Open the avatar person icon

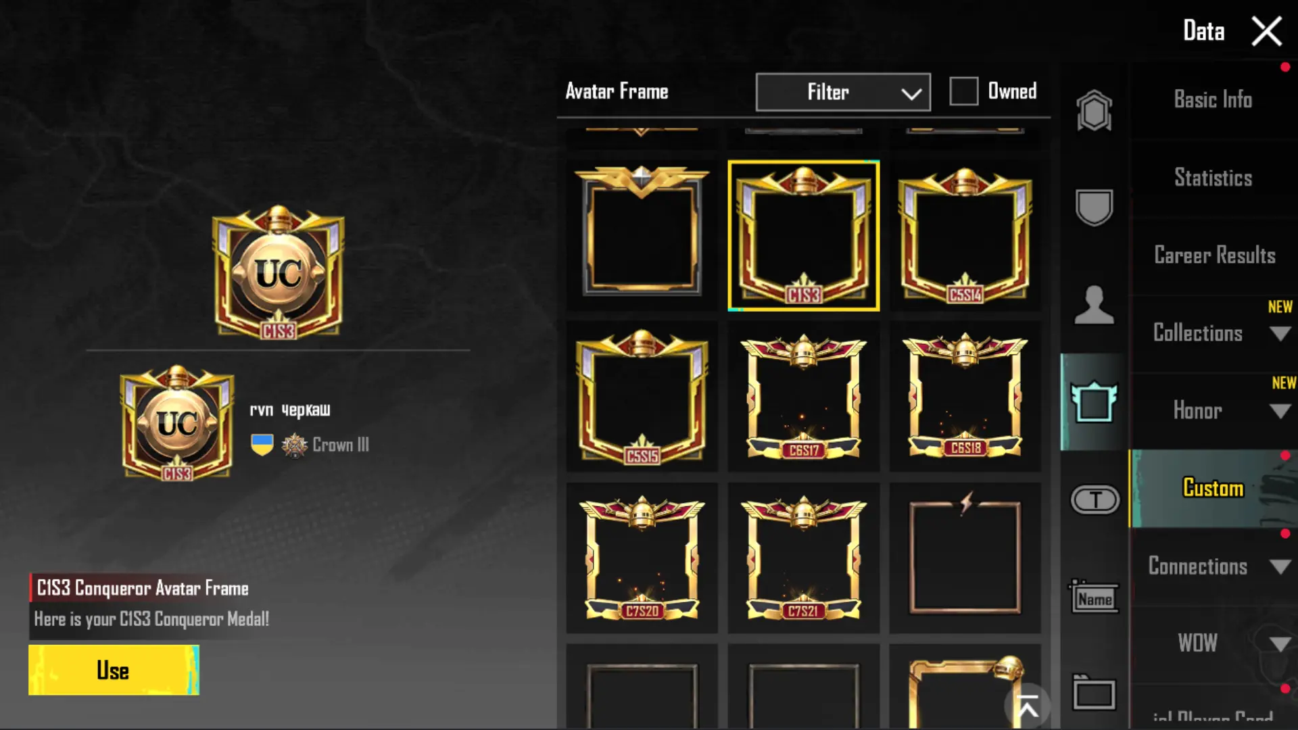1094,304
